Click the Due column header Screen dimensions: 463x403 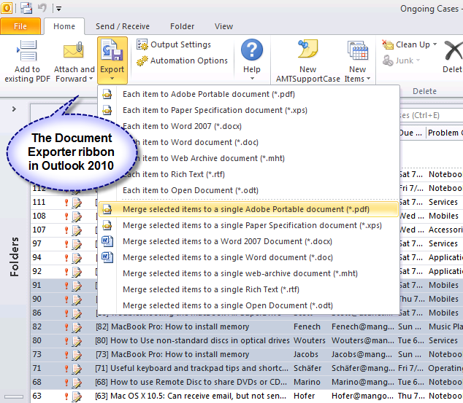pos(413,133)
